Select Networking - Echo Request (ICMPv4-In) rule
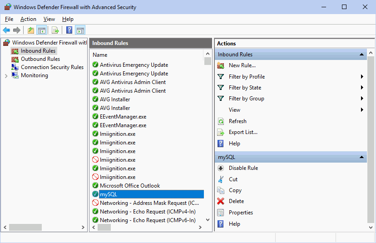376x243 pixels. click(x=148, y=211)
